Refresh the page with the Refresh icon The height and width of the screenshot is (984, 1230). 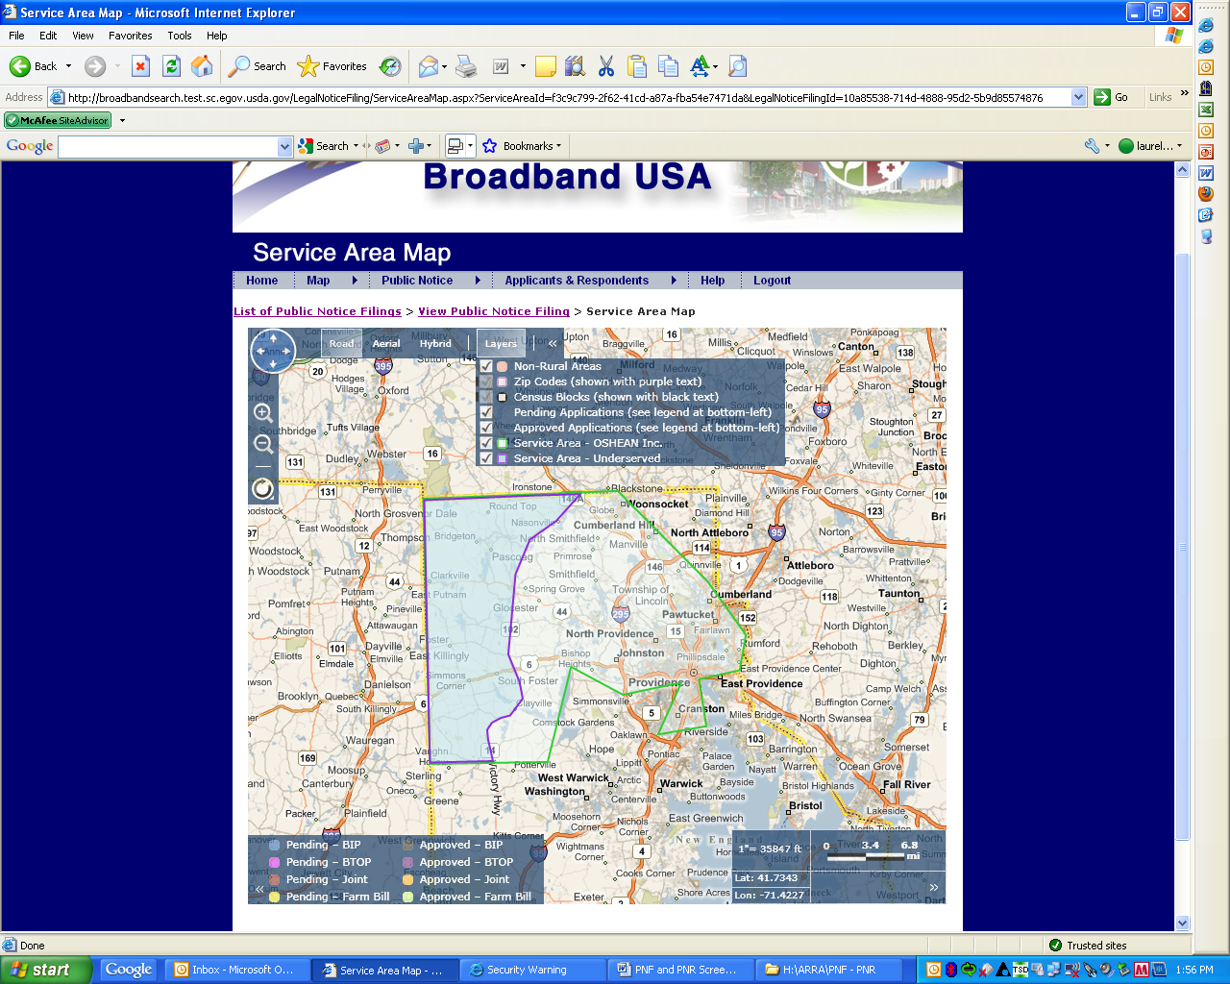coord(171,66)
